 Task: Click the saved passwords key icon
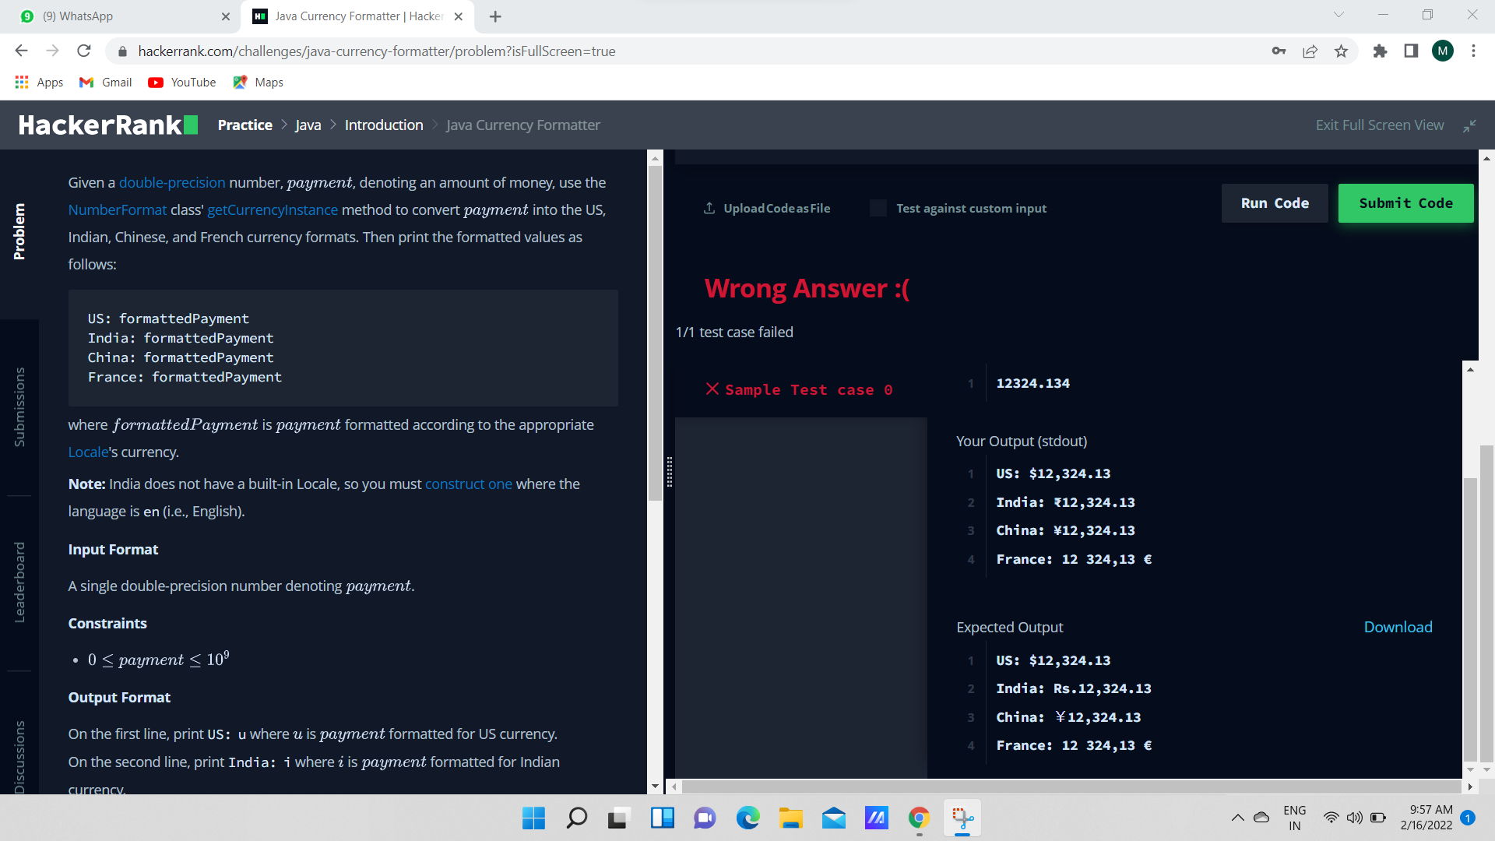click(1279, 51)
